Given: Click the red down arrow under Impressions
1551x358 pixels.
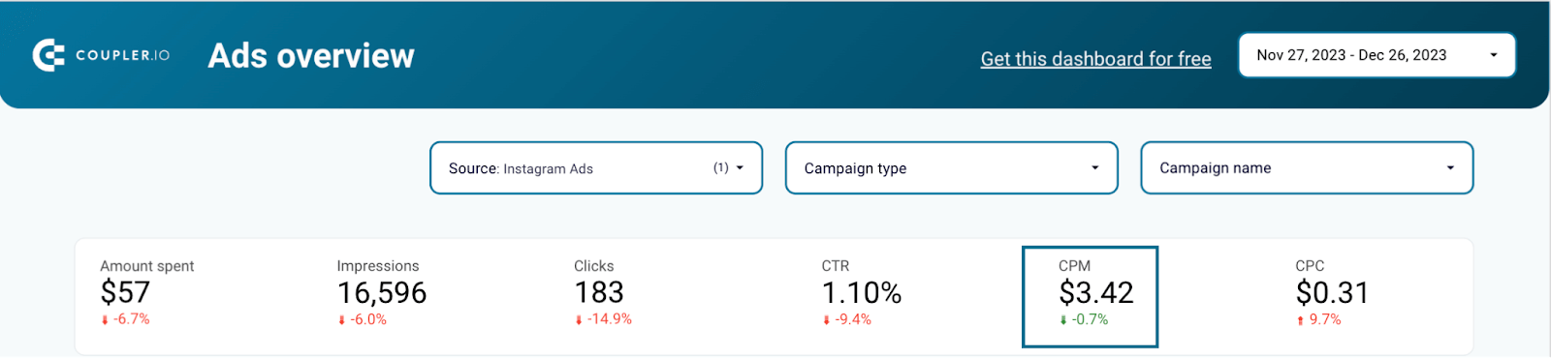Looking at the screenshot, I should click(x=341, y=320).
